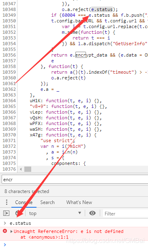Switch to the Search drawer tab
148x248 pixels.
tap(47, 202)
